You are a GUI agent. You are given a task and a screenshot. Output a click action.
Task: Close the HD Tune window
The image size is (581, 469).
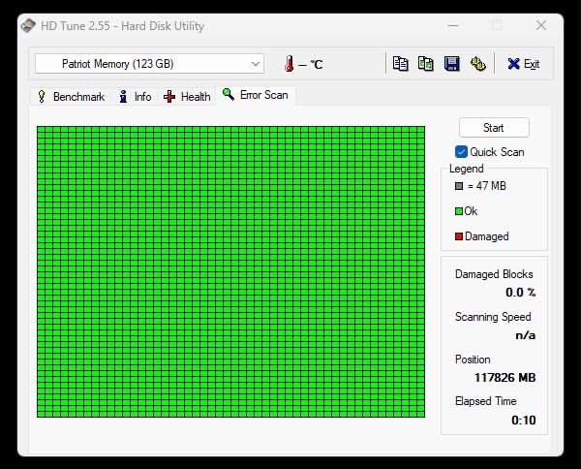(541, 25)
